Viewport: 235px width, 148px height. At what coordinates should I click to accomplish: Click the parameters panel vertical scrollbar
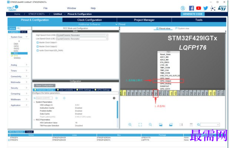(117, 110)
